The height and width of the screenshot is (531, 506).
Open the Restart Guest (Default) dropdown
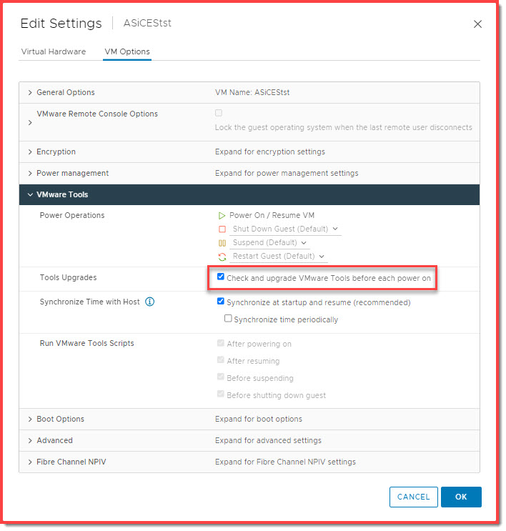point(279,257)
